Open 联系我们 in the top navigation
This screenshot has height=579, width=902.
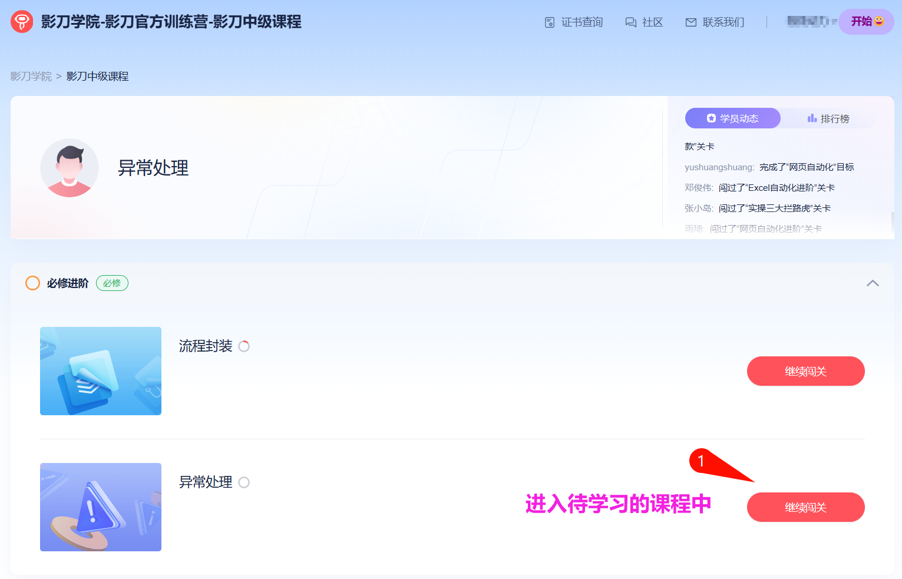pos(715,22)
